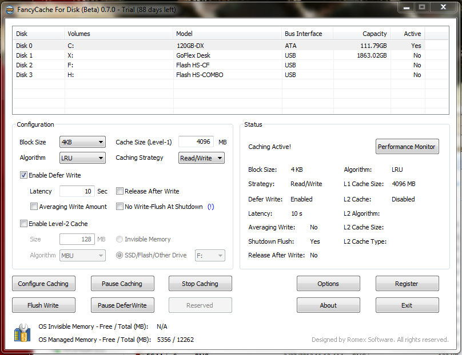Expand the Algorithm LRU dropdown
Viewport: 462px width, 355px height.
[82, 158]
